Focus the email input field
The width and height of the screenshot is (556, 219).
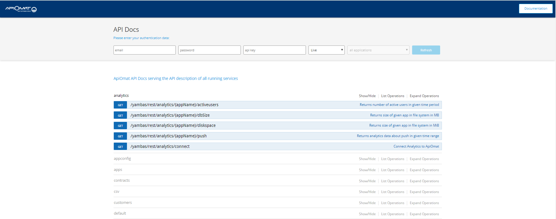pyautogui.click(x=144, y=50)
